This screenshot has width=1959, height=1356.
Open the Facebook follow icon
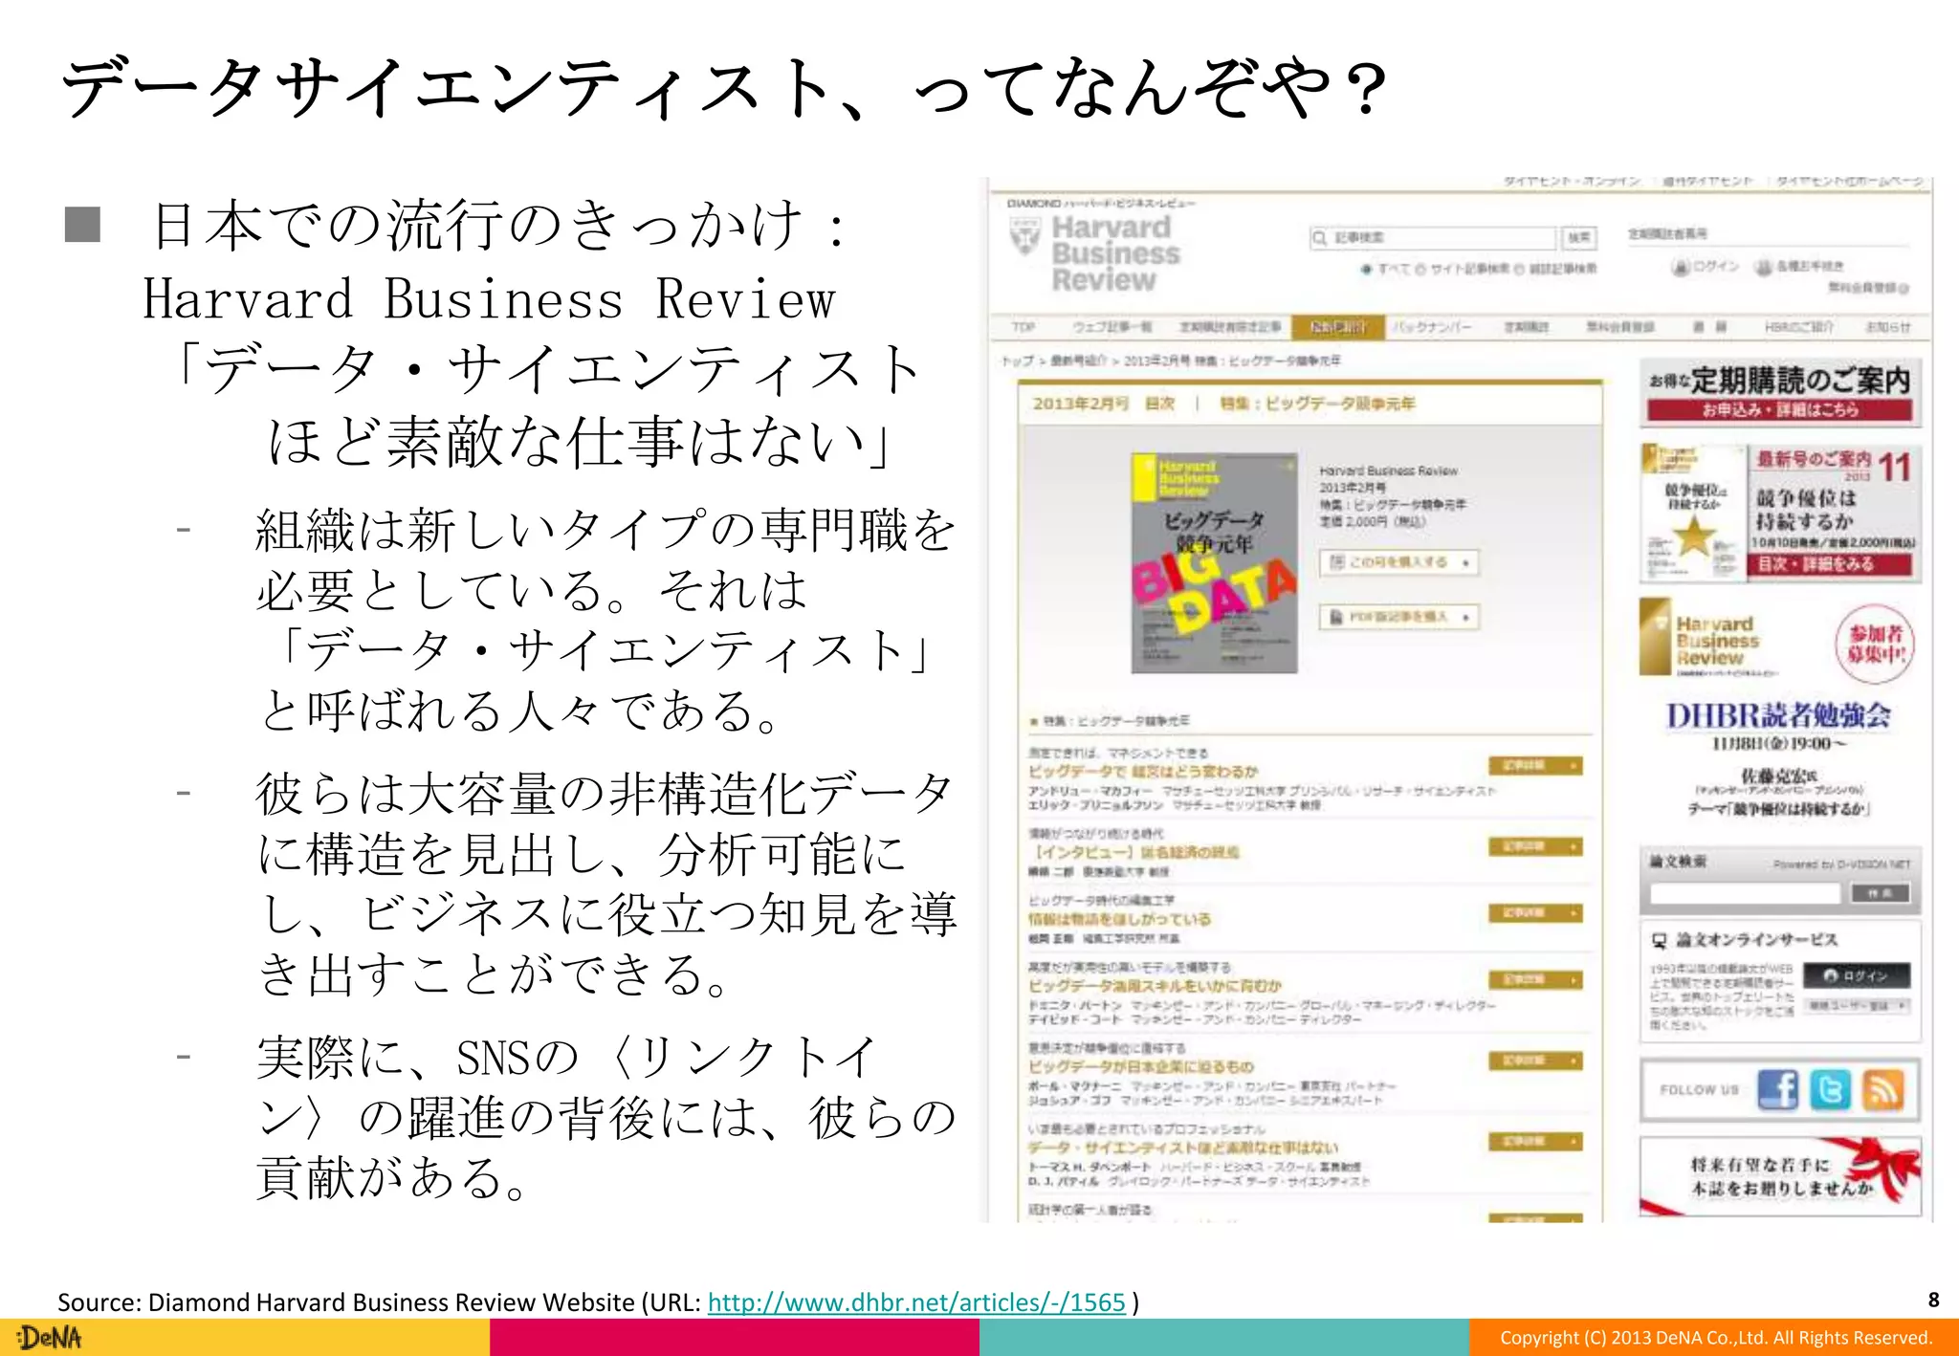[x=1778, y=1089]
